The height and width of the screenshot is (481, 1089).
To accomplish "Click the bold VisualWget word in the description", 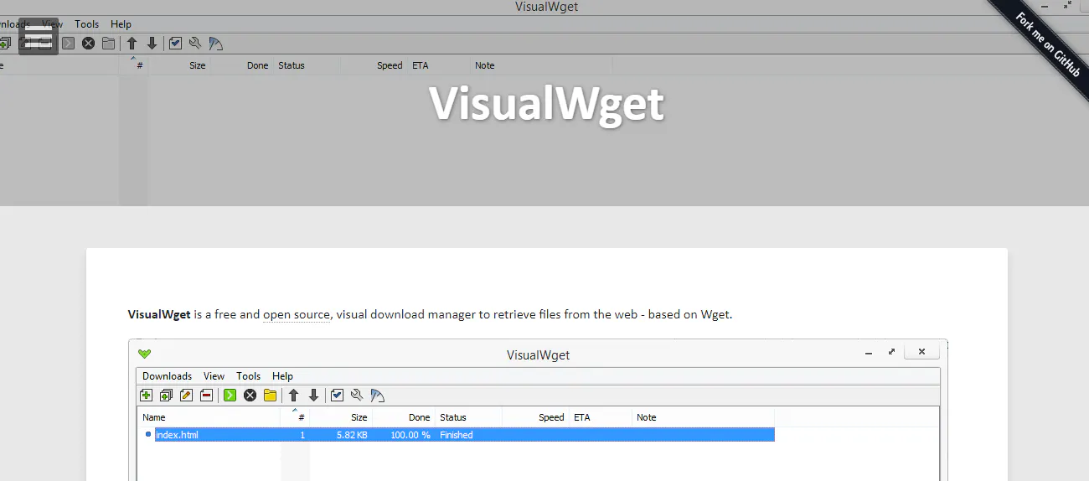I will coord(159,315).
